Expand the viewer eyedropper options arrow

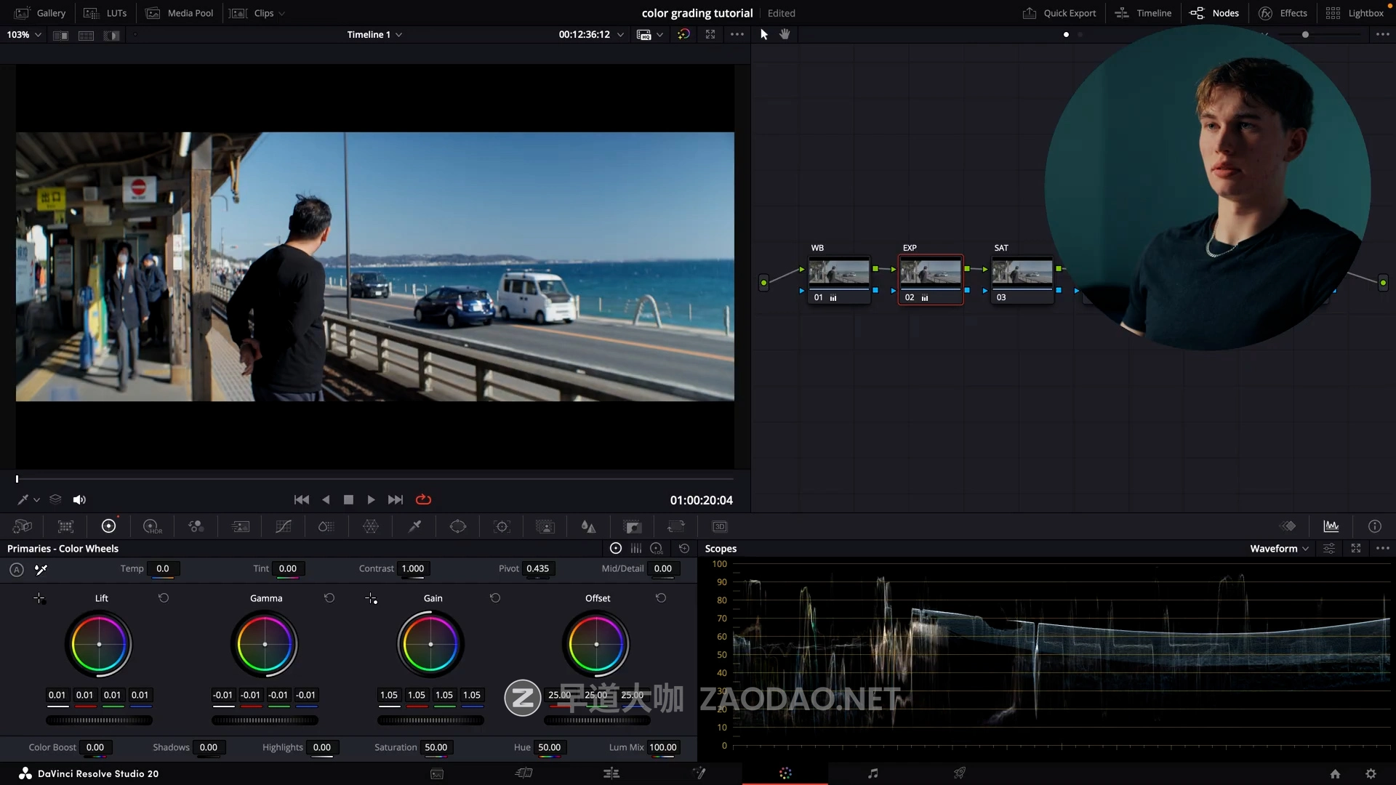[36, 500]
